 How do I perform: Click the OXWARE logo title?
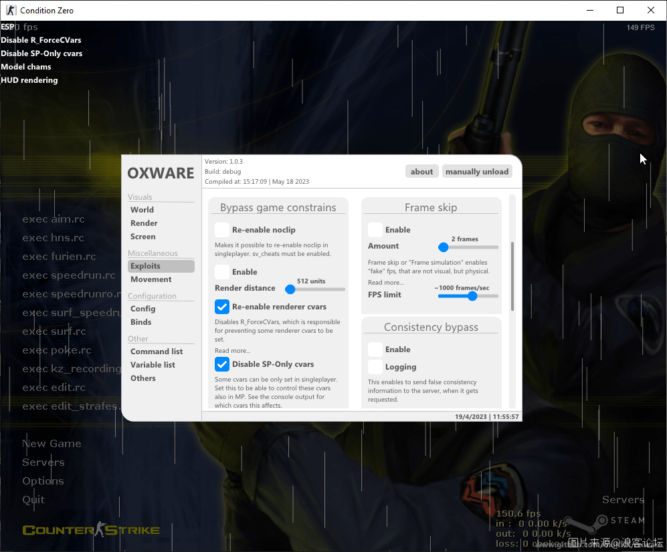(x=161, y=173)
